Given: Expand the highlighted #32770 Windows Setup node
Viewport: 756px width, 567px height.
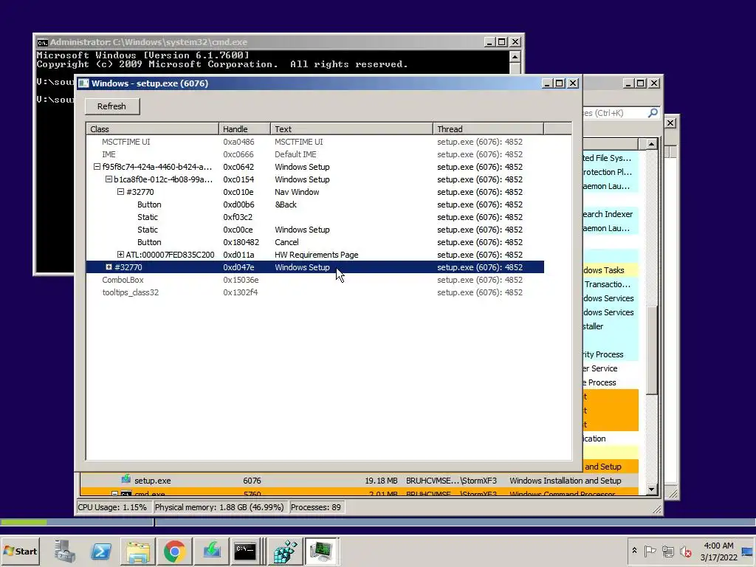Looking at the screenshot, I should click(x=109, y=267).
